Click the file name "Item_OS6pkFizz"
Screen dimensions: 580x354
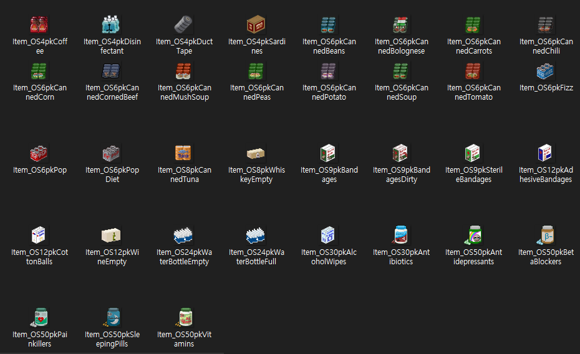tap(546, 88)
